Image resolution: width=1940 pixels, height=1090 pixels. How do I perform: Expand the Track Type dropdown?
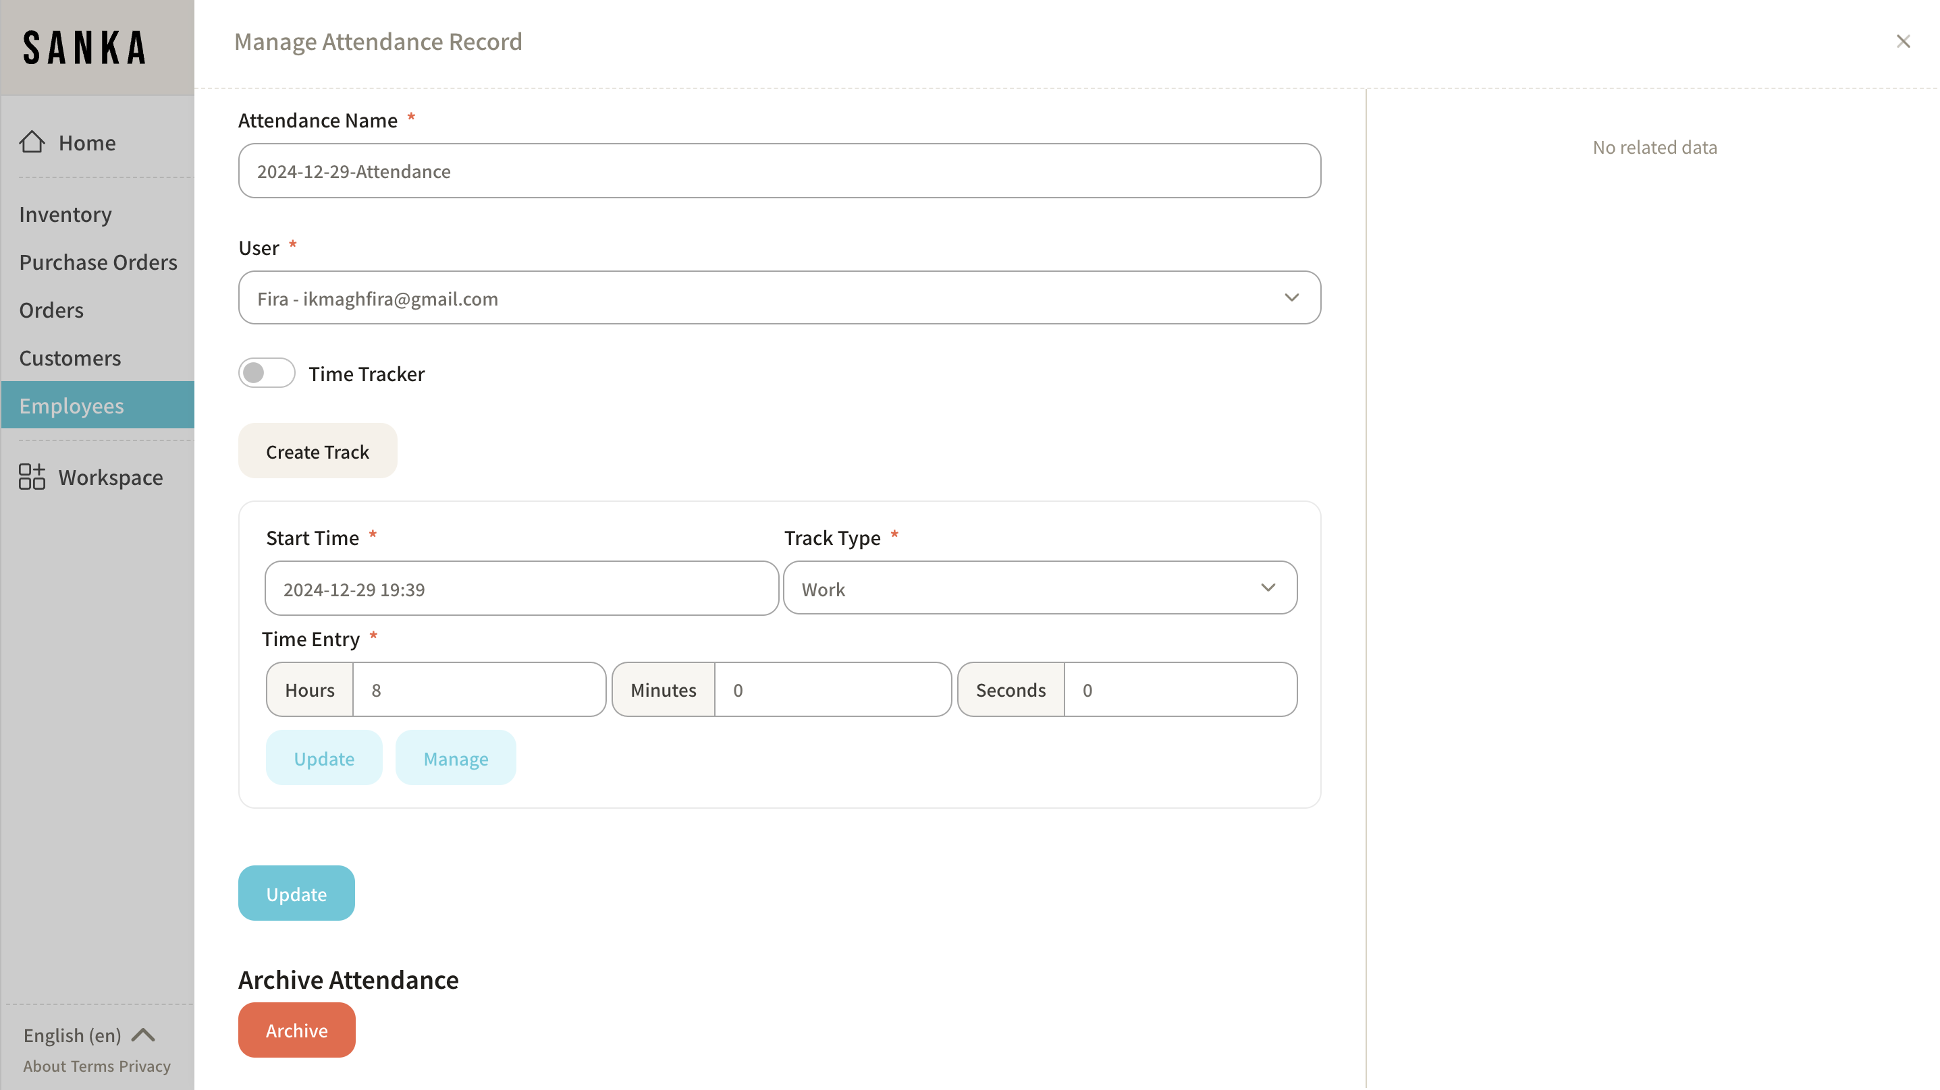pos(1040,589)
